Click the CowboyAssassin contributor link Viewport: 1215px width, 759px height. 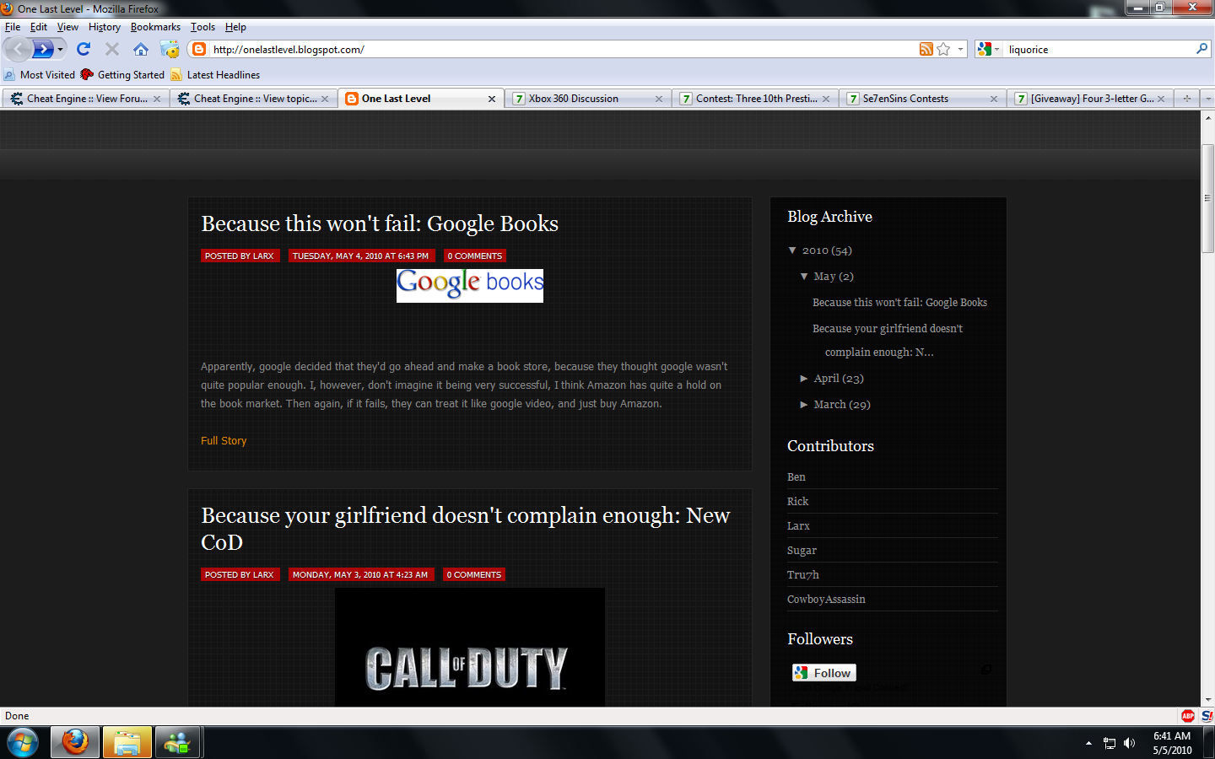(826, 599)
